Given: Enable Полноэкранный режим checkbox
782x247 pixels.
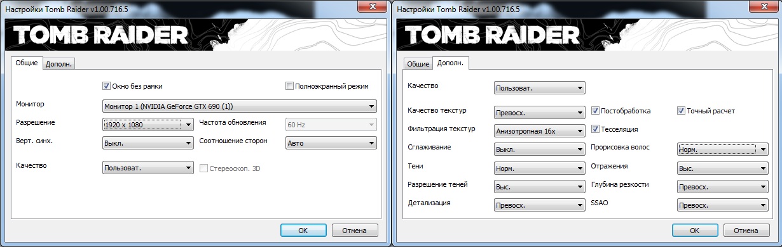Looking at the screenshot, I should click(x=290, y=86).
